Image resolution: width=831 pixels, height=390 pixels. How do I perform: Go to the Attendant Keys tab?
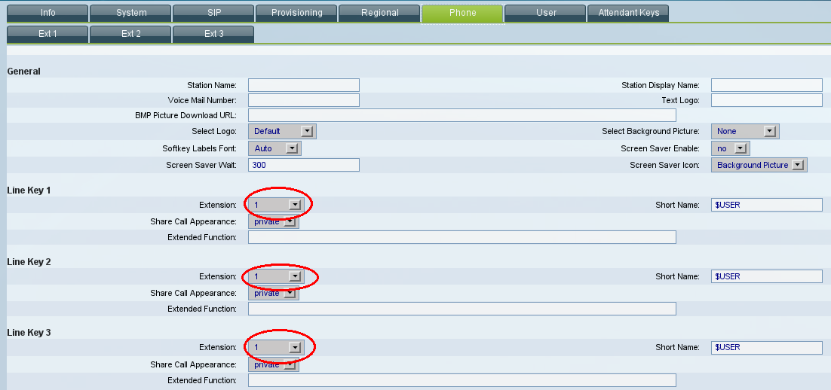628,13
